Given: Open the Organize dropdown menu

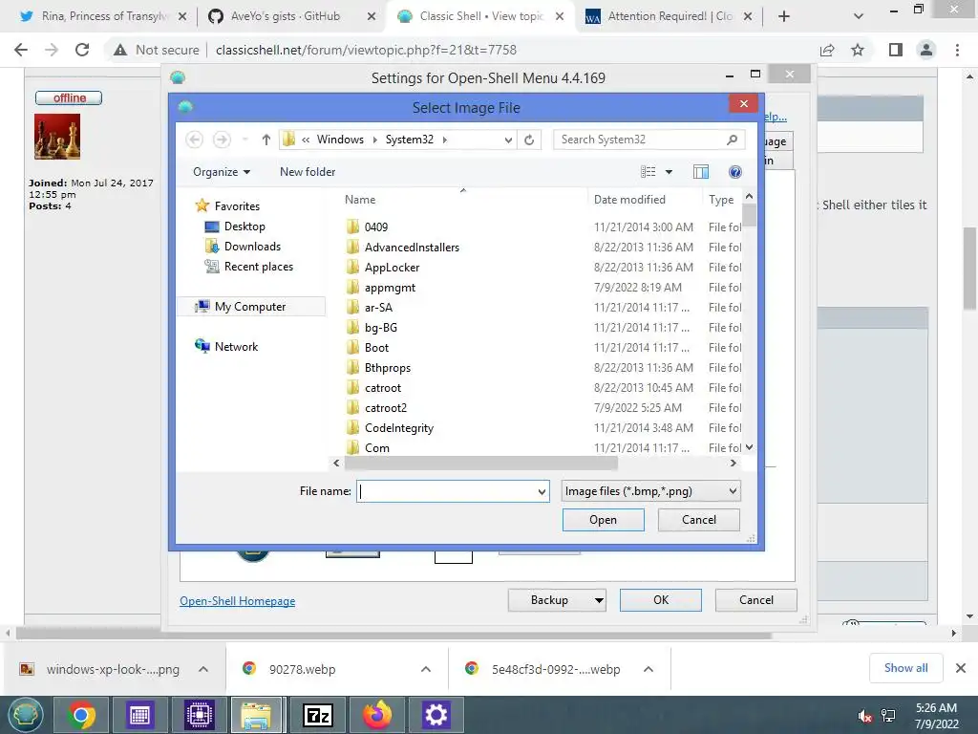Looking at the screenshot, I should tap(222, 172).
